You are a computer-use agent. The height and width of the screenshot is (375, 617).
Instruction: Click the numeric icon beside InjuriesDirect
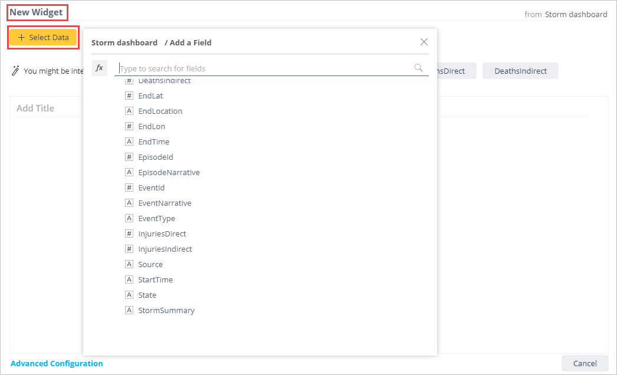pyautogui.click(x=129, y=233)
